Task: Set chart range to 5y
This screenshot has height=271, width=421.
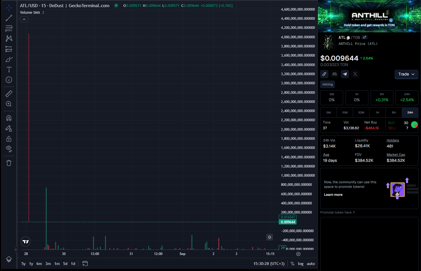Action: pyautogui.click(x=23, y=264)
